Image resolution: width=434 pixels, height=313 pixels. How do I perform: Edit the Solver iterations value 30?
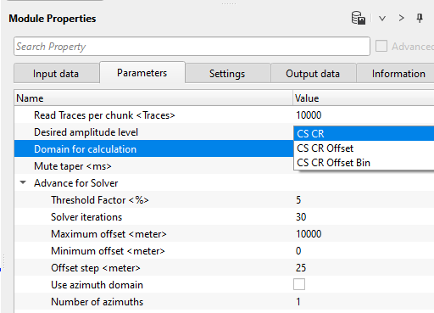[301, 217]
